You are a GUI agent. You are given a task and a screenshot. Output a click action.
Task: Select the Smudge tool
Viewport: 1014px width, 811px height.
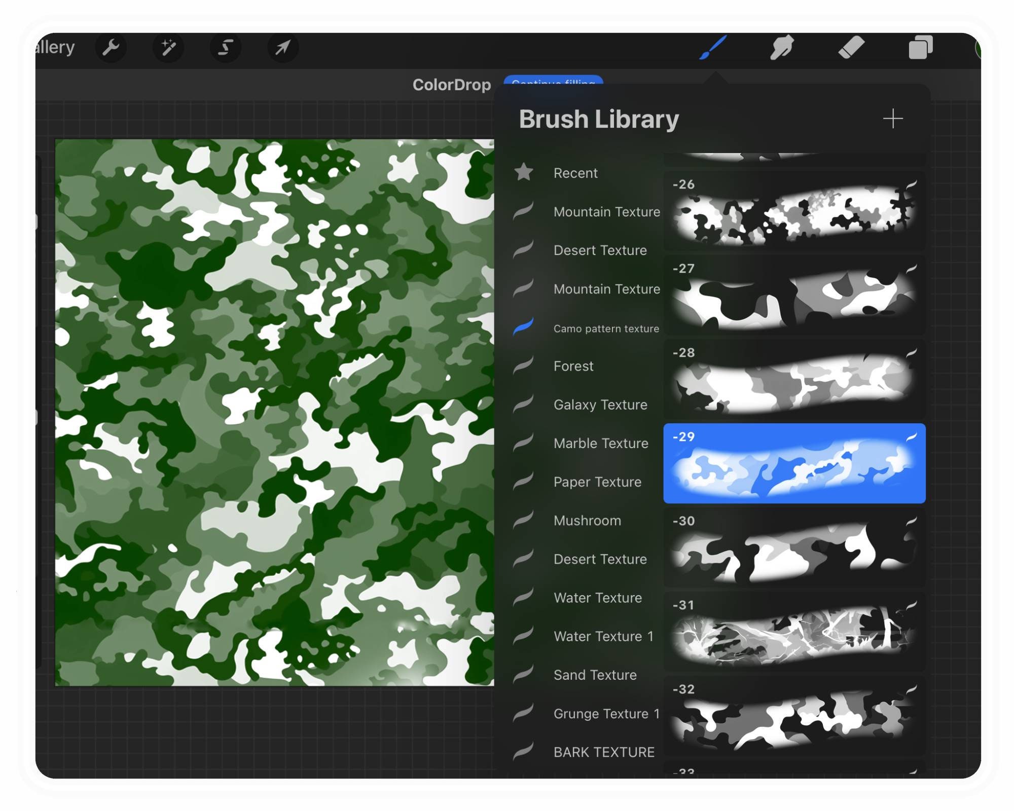pyautogui.click(x=781, y=48)
